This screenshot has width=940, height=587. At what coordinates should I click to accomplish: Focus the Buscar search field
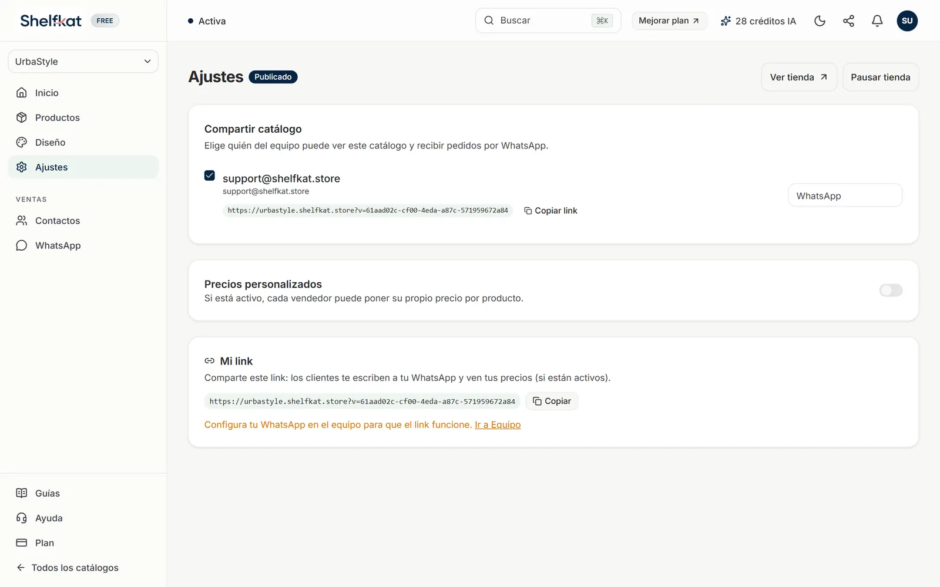(548, 21)
